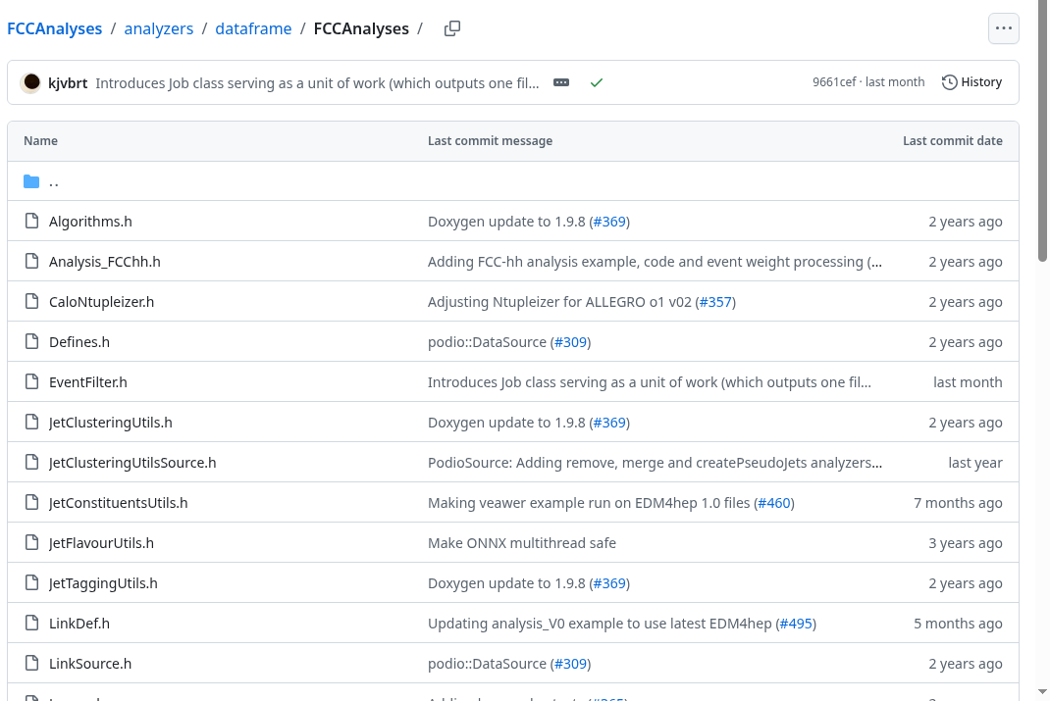Click file icon next to JetConstituentsUtils.h
This screenshot has height=701, width=1050.
(31, 502)
